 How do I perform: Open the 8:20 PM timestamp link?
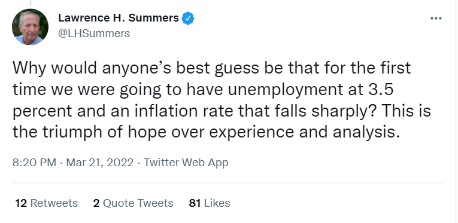pos(34,163)
